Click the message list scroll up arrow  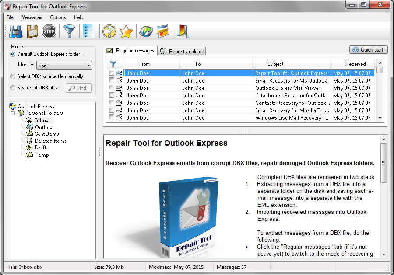click(x=380, y=63)
